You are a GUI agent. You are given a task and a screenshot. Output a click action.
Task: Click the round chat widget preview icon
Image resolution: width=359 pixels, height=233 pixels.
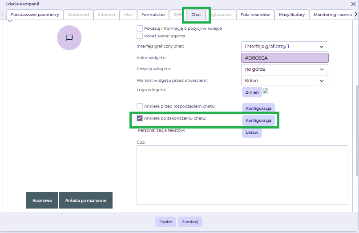[x=69, y=38]
